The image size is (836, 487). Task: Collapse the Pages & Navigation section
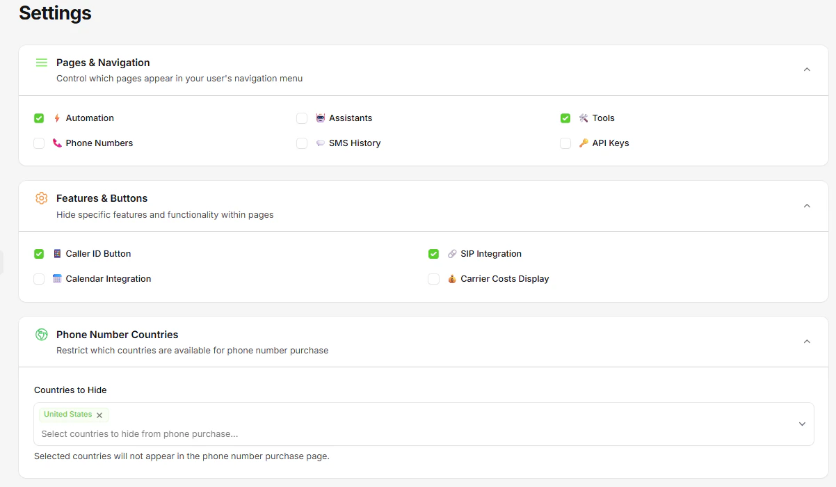807,70
